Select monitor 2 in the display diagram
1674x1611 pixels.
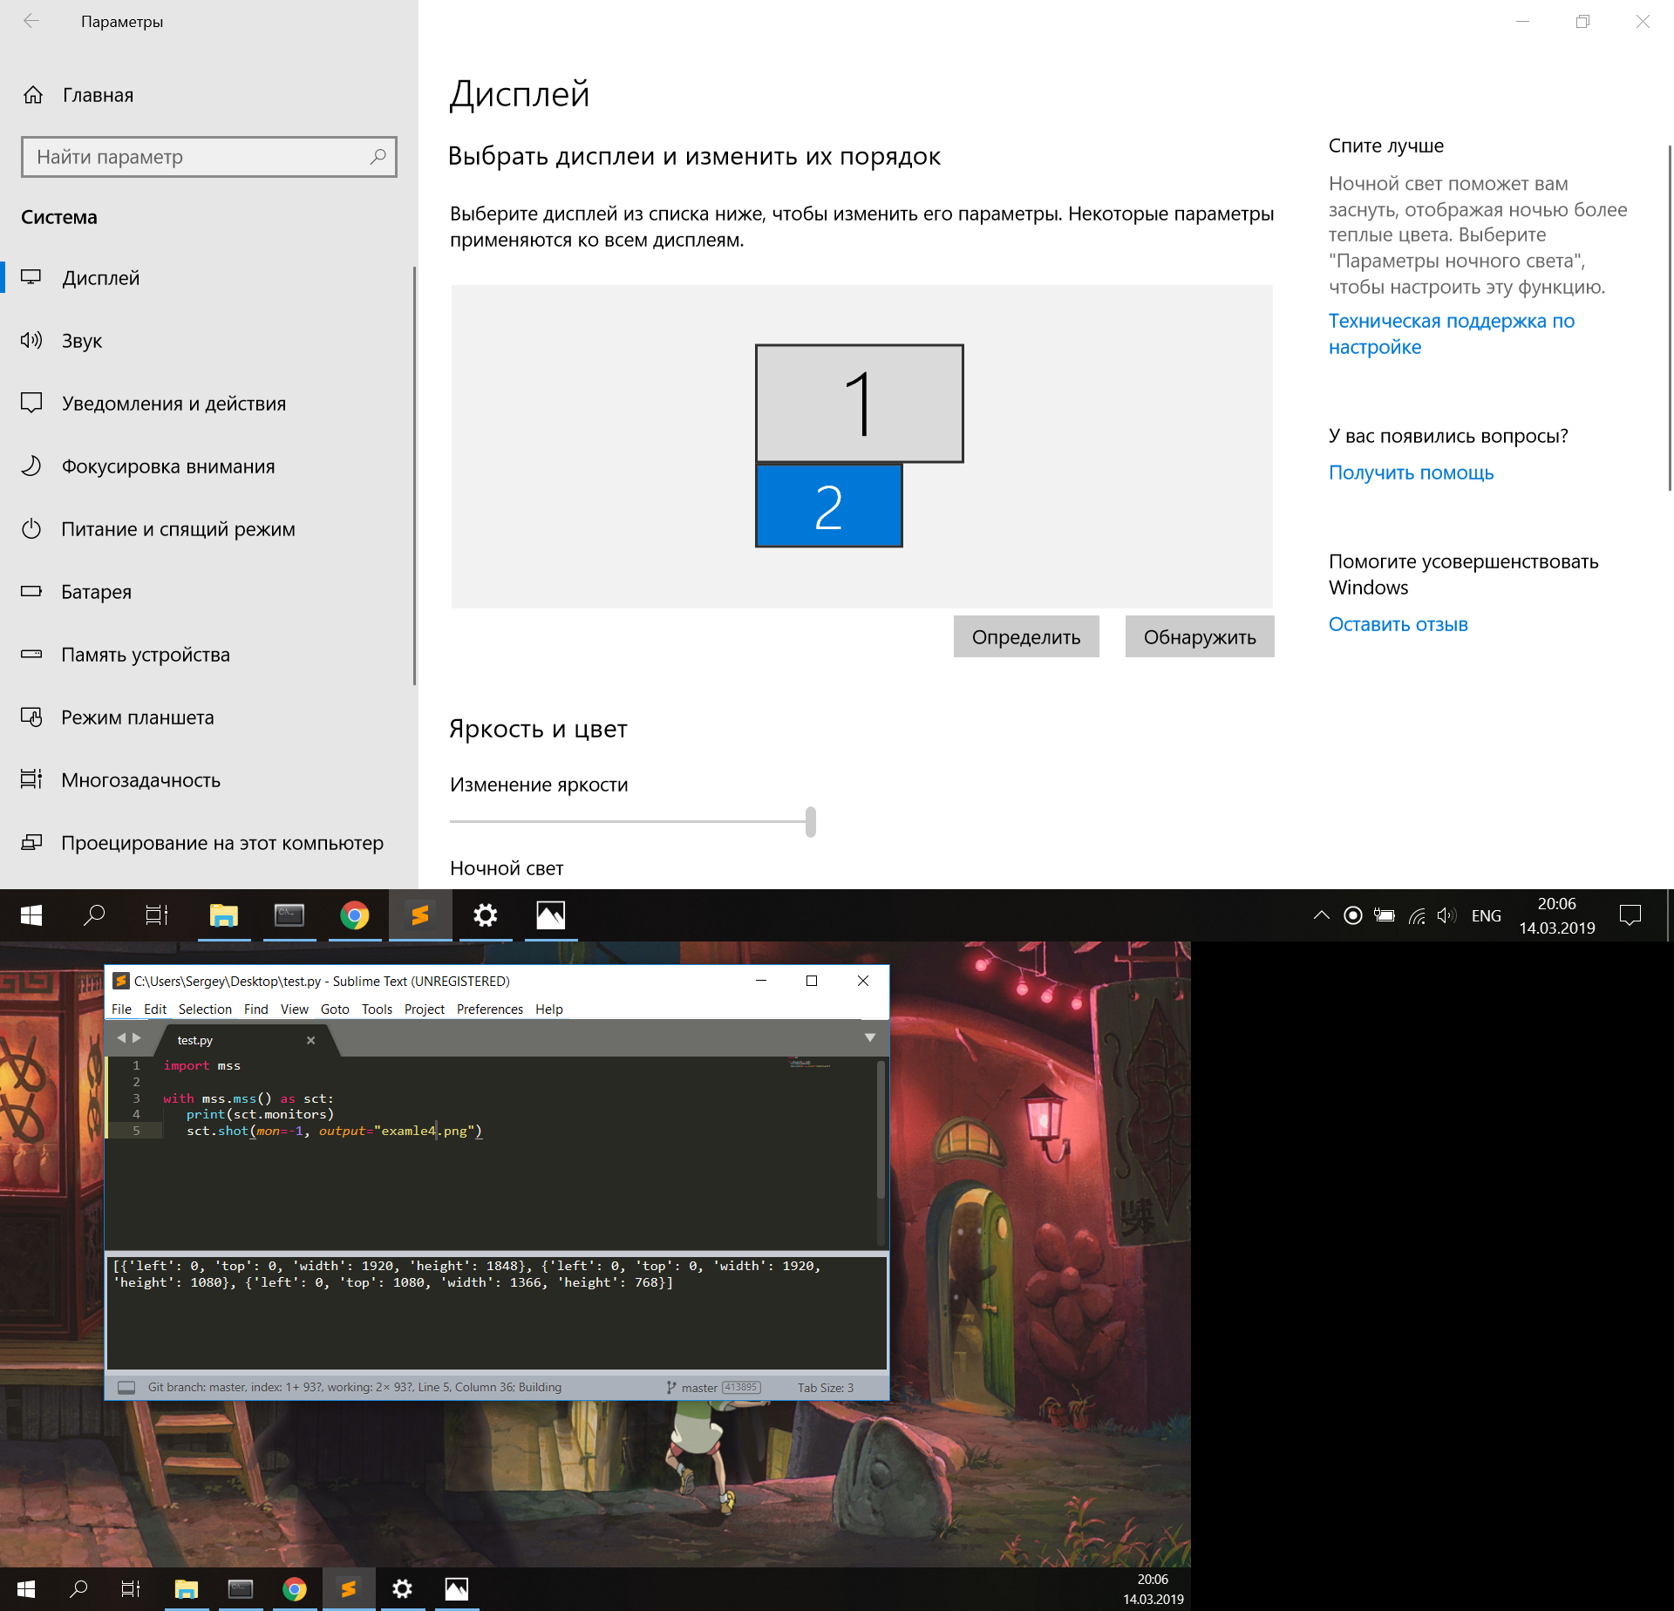[828, 506]
